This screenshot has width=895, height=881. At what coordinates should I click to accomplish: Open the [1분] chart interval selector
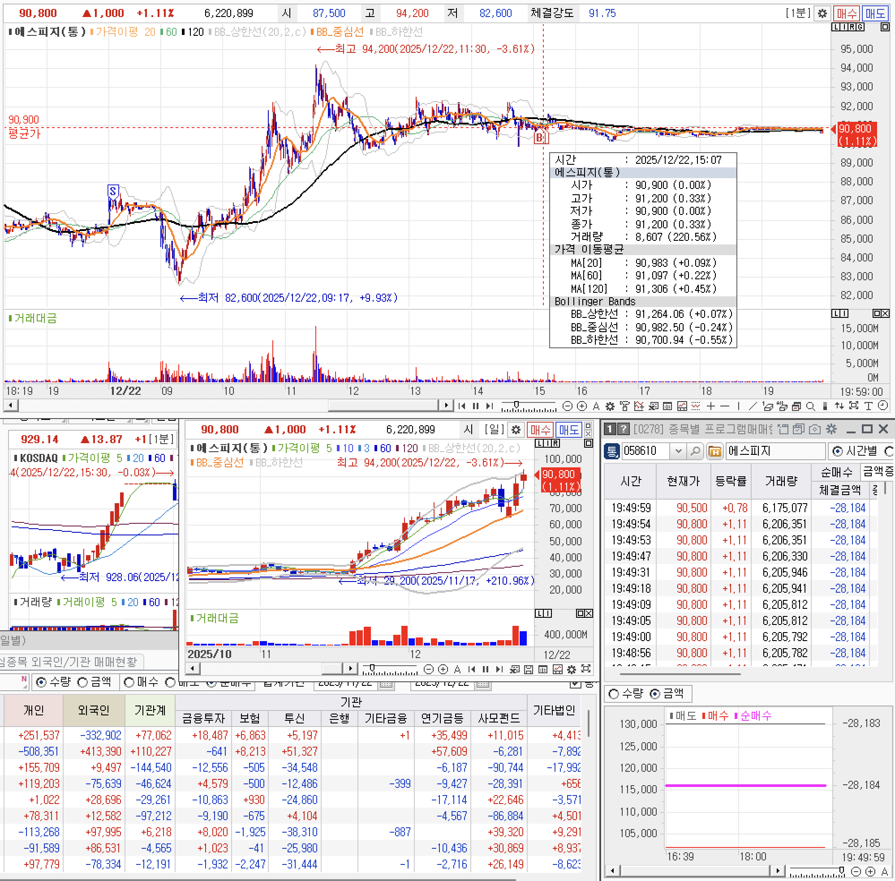[x=798, y=13]
